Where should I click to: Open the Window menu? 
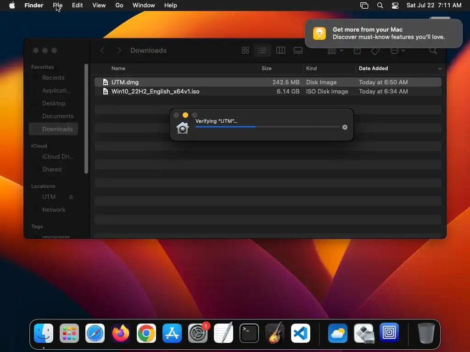tap(144, 5)
